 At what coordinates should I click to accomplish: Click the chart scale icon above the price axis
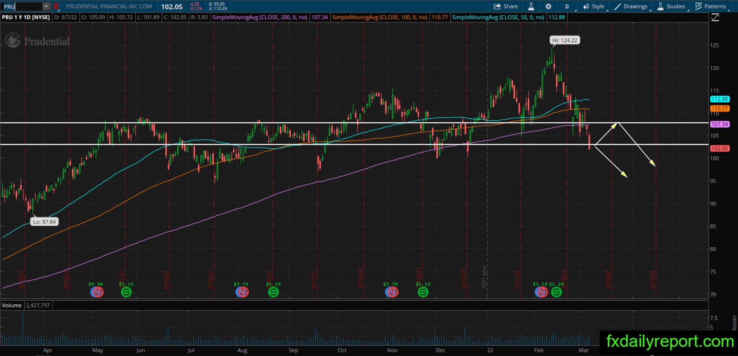[715, 17]
